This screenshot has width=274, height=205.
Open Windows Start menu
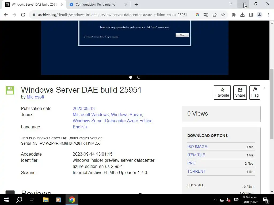click(x=6, y=200)
